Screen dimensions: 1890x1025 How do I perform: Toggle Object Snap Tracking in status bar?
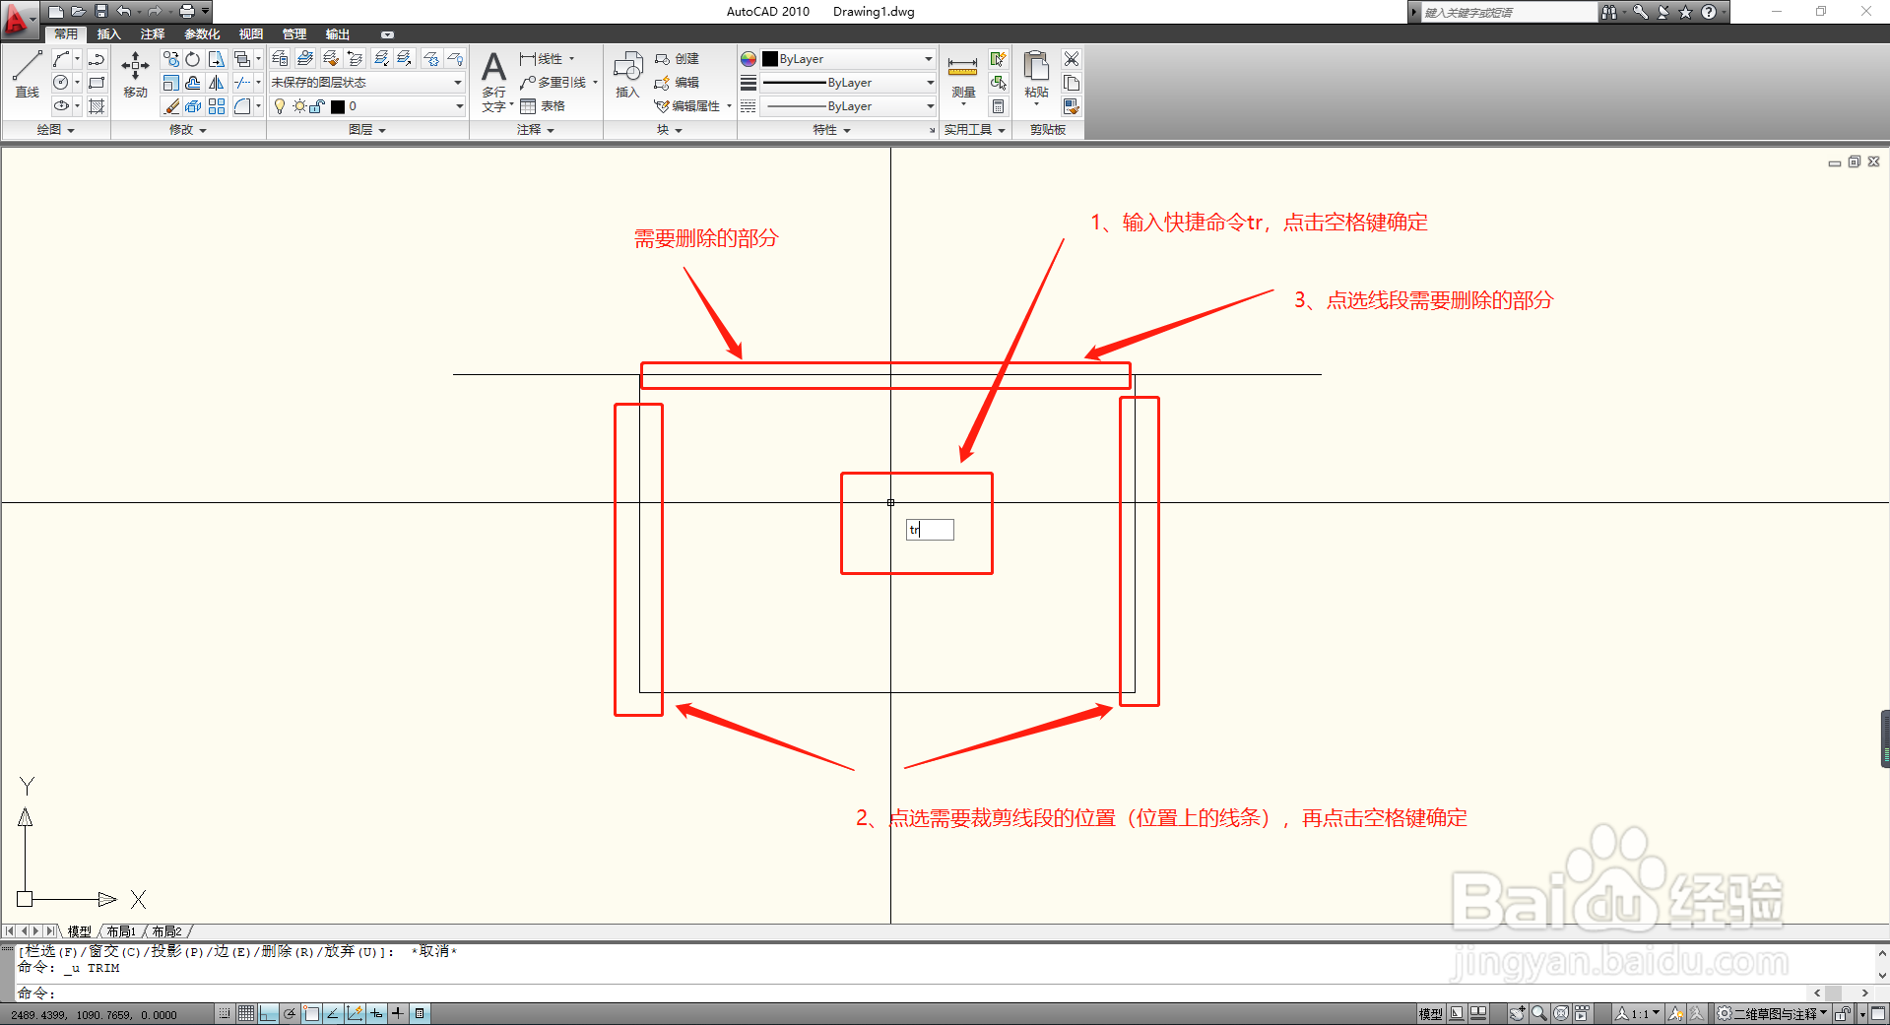point(333,1013)
